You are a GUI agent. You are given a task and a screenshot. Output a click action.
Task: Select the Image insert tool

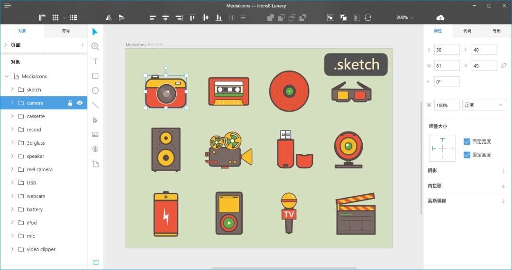point(95,134)
